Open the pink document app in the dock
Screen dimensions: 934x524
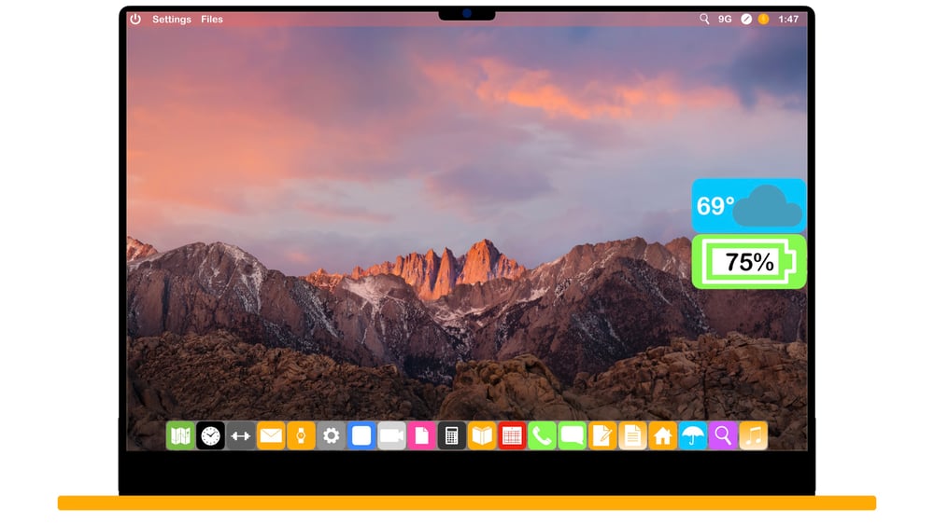point(422,436)
